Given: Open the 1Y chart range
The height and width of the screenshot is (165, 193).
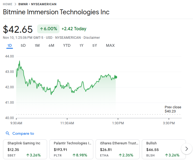Looking at the screenshot, I should [x=81, y=45].
